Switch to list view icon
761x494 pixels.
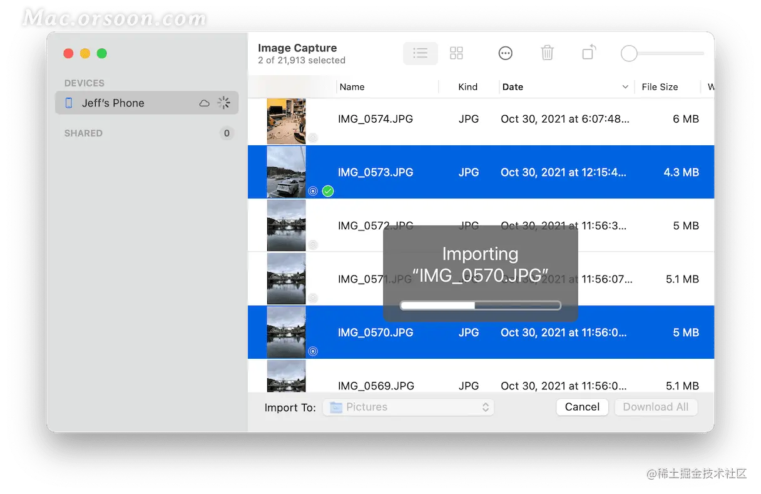pyautogui.click(x=421, y=53)
